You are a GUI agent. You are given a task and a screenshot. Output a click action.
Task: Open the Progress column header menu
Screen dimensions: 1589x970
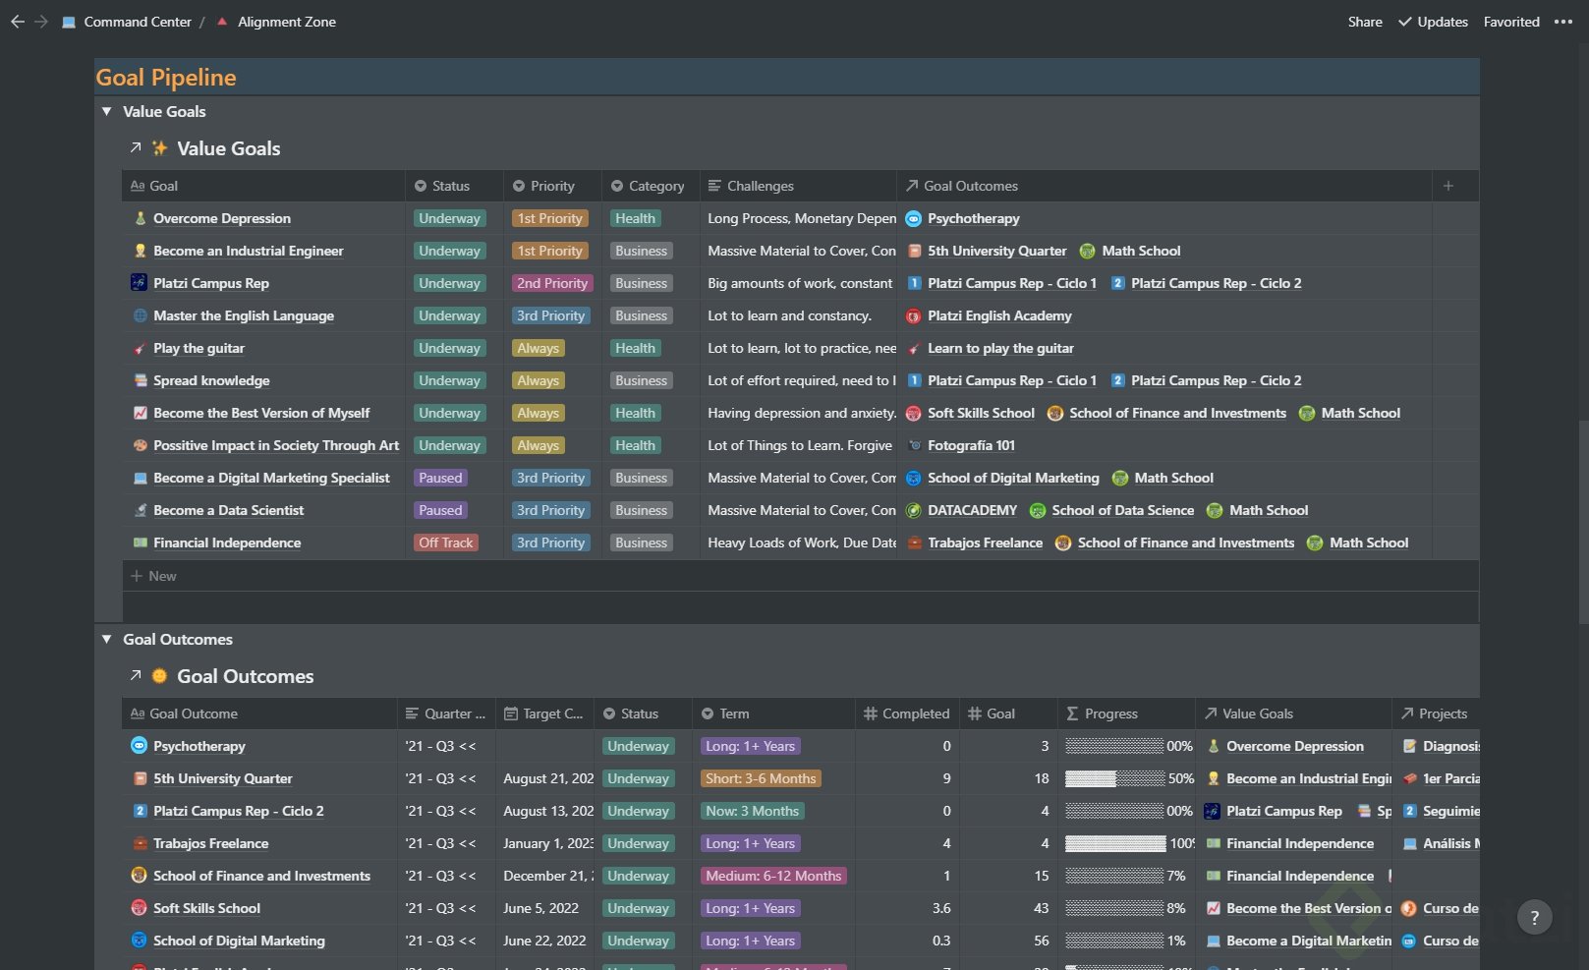(1126, 713)
